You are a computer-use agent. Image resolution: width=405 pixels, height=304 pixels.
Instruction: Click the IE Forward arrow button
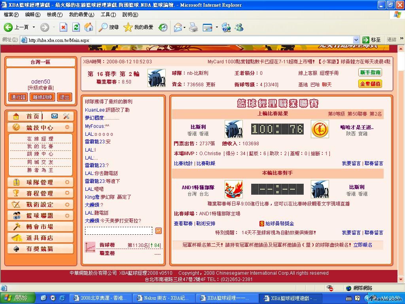pyautogui.click(x=45, y=27)
